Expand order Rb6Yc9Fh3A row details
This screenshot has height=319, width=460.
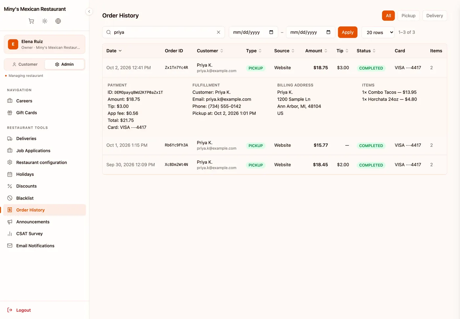(x=275, y=145)
